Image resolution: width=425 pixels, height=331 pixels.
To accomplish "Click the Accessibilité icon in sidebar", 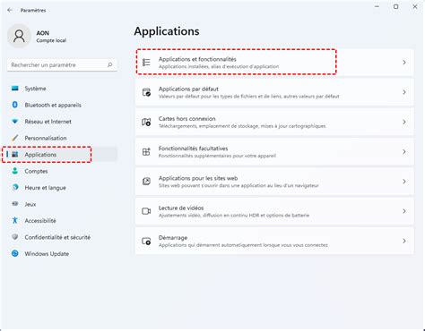I will point(14,220).
